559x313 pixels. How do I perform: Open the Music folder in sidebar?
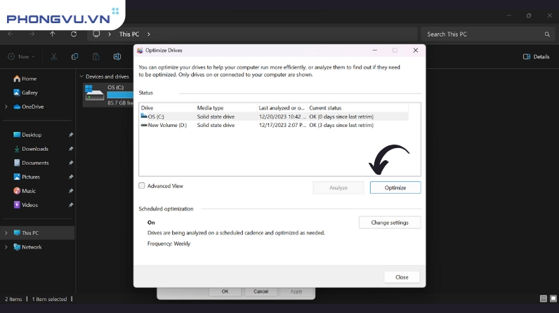(28, 191)
